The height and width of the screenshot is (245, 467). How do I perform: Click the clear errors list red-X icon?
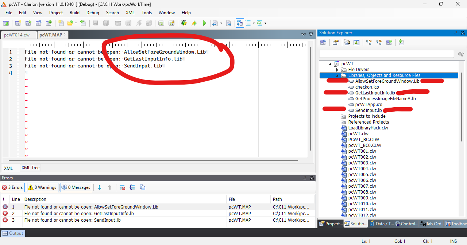122,187
